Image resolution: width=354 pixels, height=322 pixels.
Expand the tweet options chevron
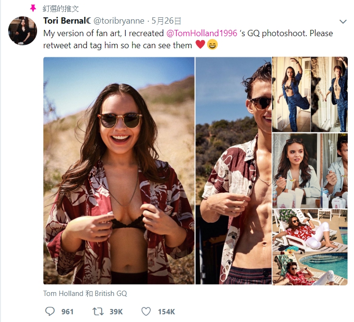click(x=343, y=22)
